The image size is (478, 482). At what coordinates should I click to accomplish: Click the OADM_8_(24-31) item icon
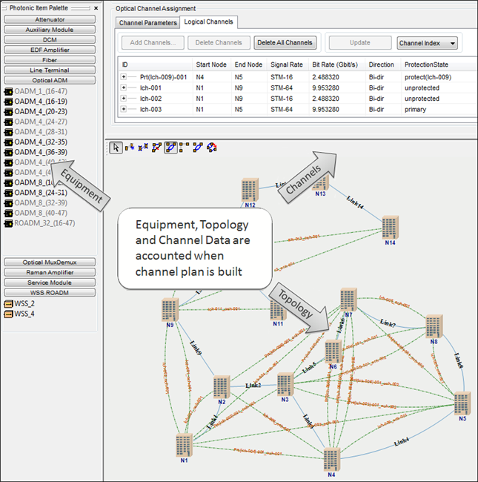point(9,193)
